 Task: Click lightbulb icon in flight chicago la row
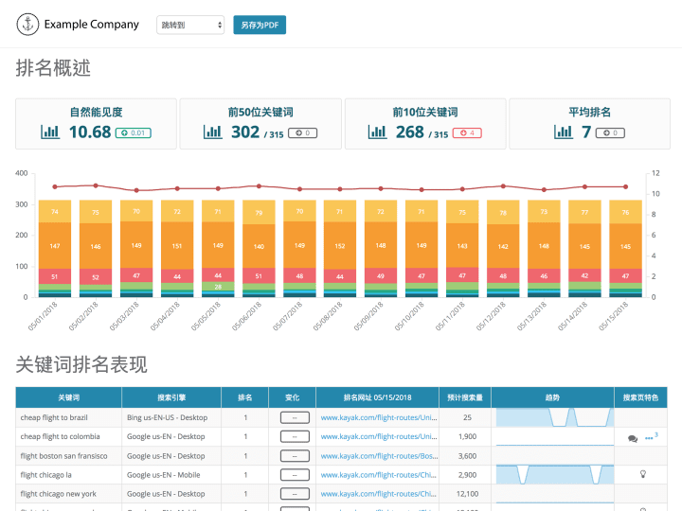click(x=643, y=474)
